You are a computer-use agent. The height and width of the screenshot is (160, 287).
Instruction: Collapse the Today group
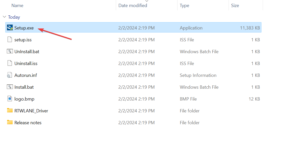pyautogui.click(x=4, y=17)
